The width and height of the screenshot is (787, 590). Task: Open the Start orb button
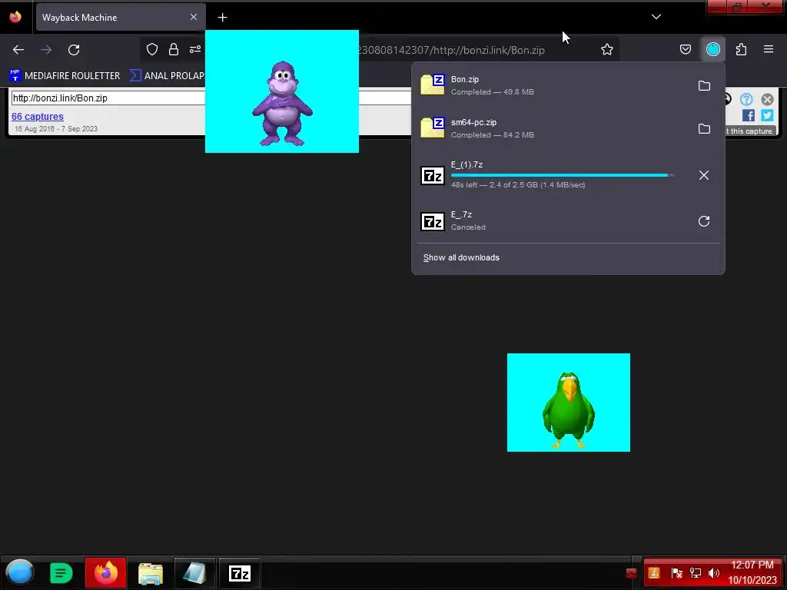pos(20,572)
